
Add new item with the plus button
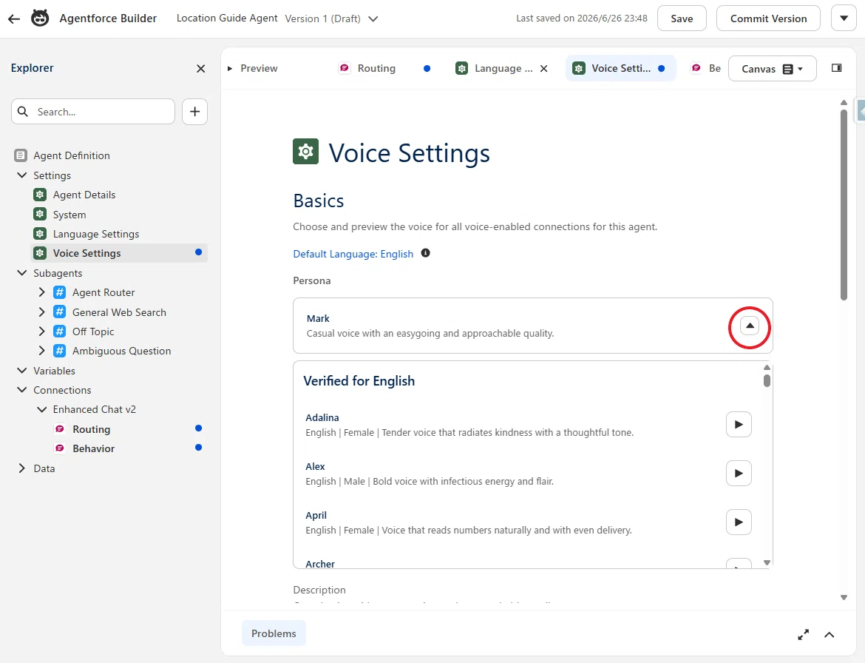pyautogui.click(x=194, y=112)
